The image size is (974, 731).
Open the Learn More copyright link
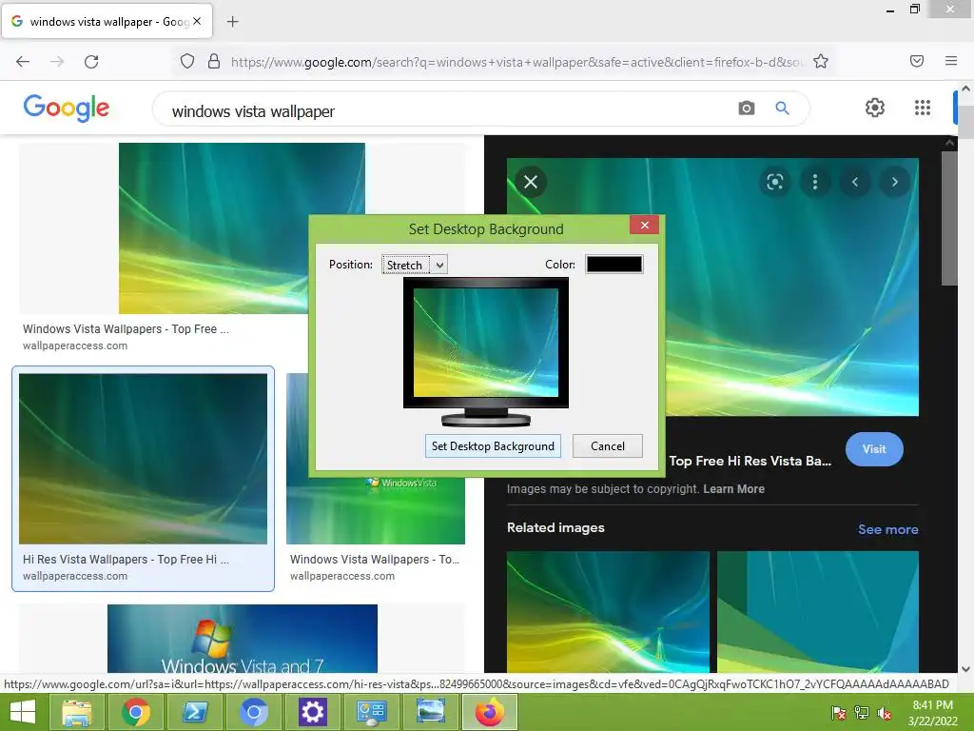point(733,489)
